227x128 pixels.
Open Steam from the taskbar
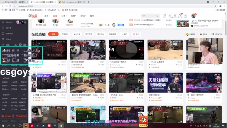coord(43,125)
